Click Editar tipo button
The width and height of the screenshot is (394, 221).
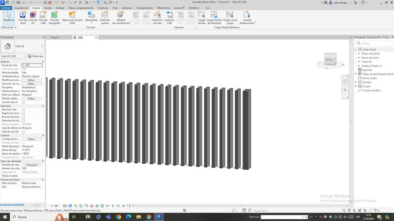36,56
